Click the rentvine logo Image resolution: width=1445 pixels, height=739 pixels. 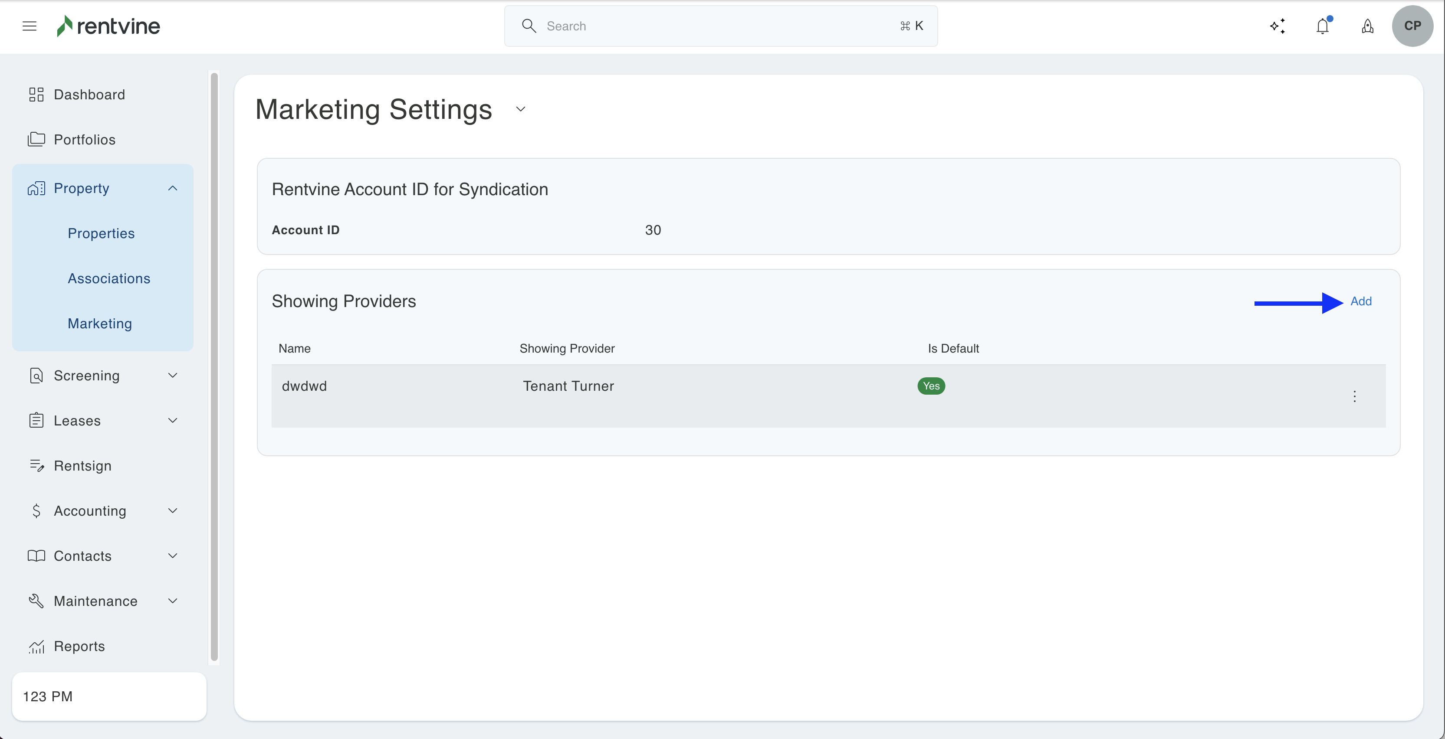tap(108, 26)
